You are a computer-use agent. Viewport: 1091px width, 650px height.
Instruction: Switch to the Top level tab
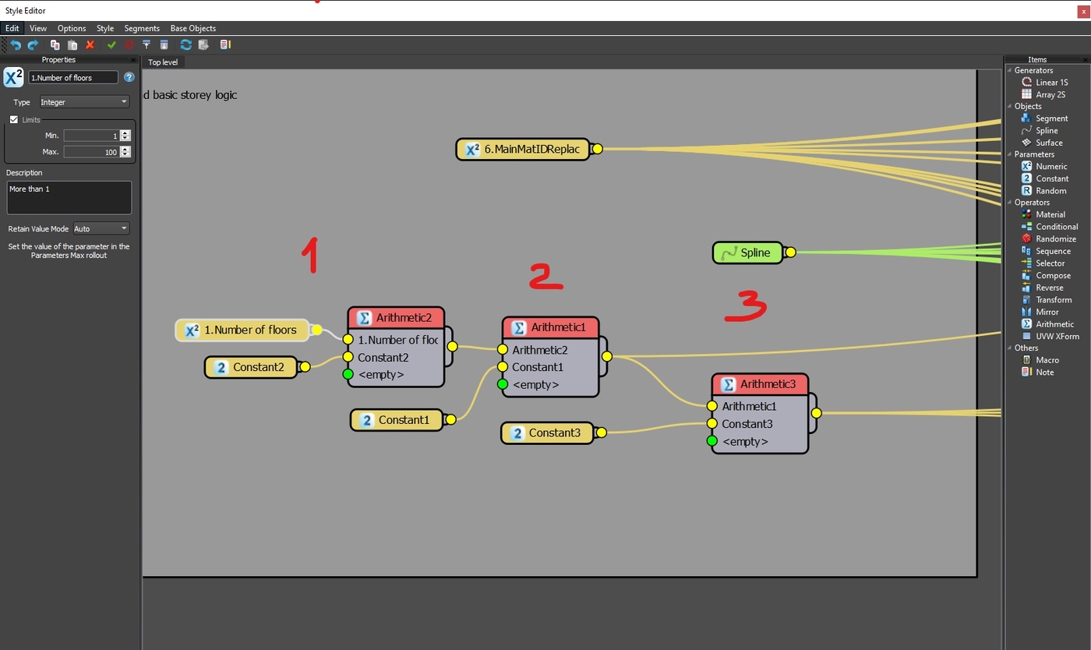164,62
